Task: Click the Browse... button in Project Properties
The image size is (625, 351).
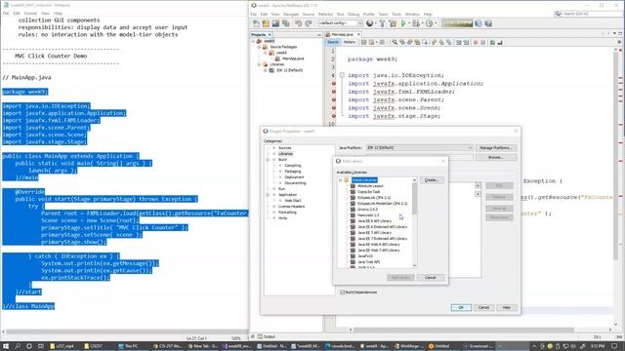Action: (x=495, y=157)
